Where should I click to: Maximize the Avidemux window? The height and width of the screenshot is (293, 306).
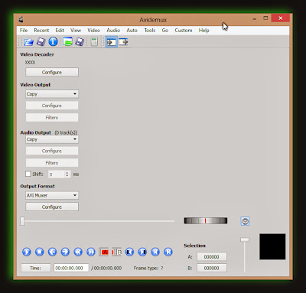click(x=265, y=18)
